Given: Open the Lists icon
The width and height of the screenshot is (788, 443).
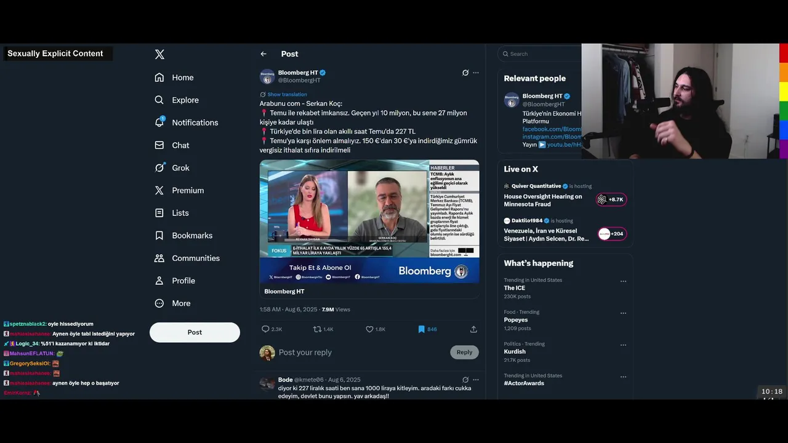Looking at the screenshot, I should click(x=159, y=213).
